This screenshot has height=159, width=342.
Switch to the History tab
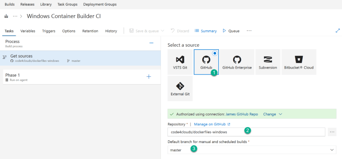pos(111,31)
